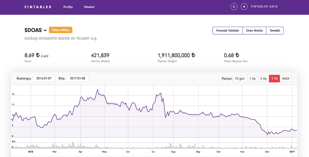Click the Bitiş date field 2017-01-08

click(x=78, y=78)
